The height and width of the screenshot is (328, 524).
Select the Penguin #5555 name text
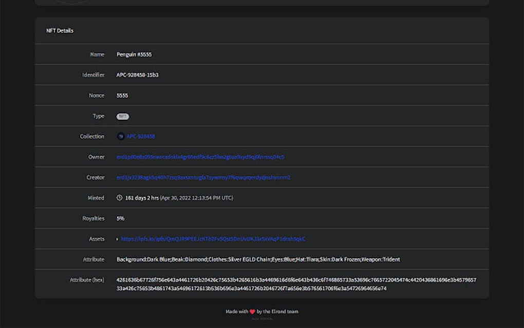134,54
